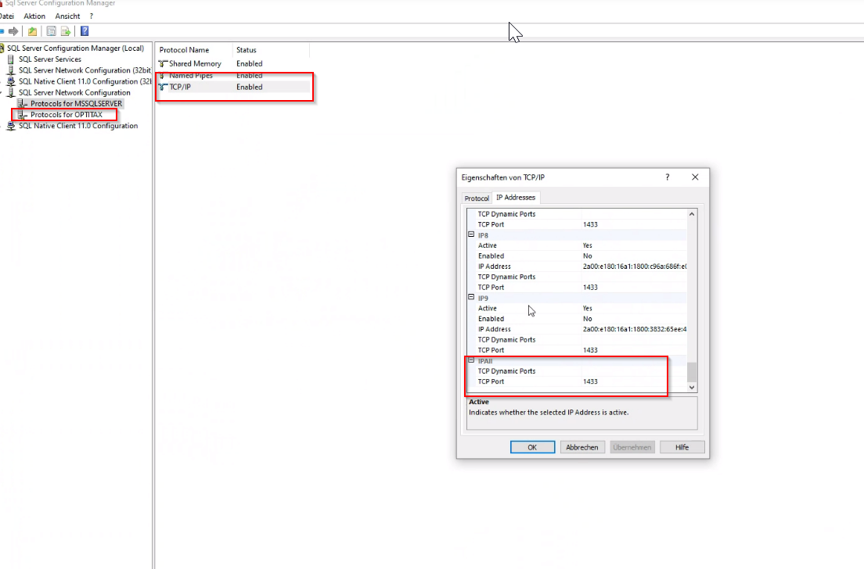Click the scrollbar down arrow in IP list
The height and width of the screenshot is (569, 864).
pos(691,387)
